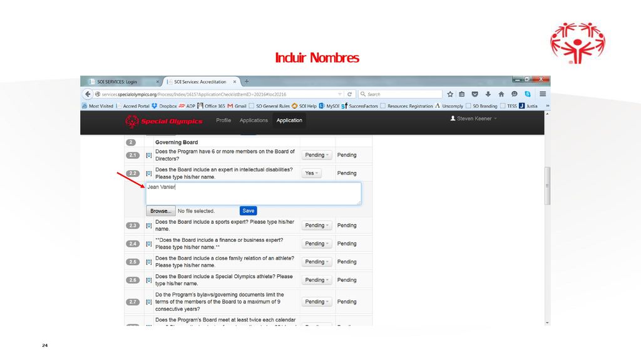Open the SO Branding bookmark
641x360 pixels.
pyautogui.click(x=481, y=106)
